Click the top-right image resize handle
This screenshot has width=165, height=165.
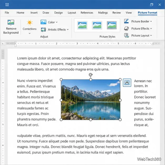click(x=120, y=79)
